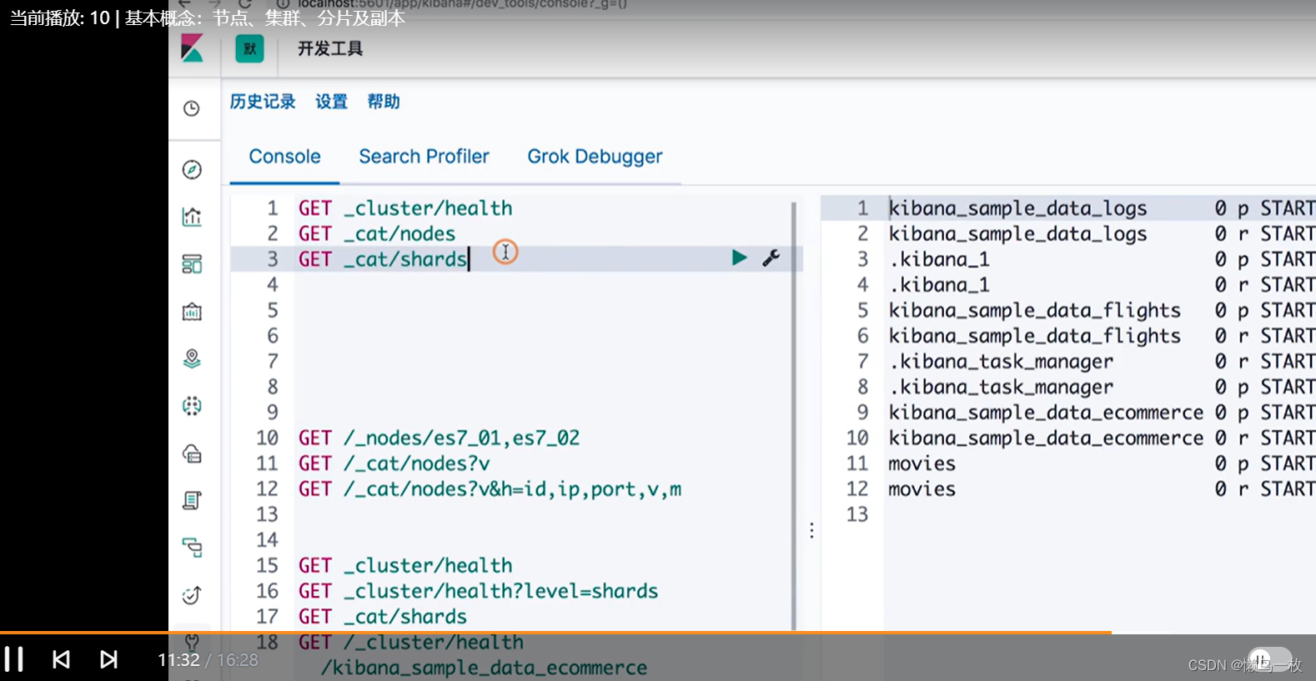Click the /kibana_sample_data_ecommerce line in editor
1316x681 pixels.
click(x=485, y=668)
